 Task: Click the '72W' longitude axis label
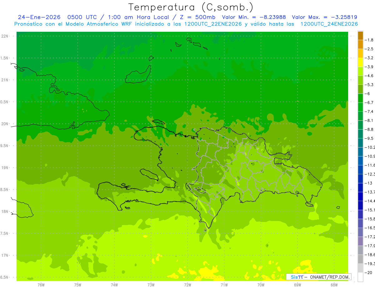(x=187, y=285)
